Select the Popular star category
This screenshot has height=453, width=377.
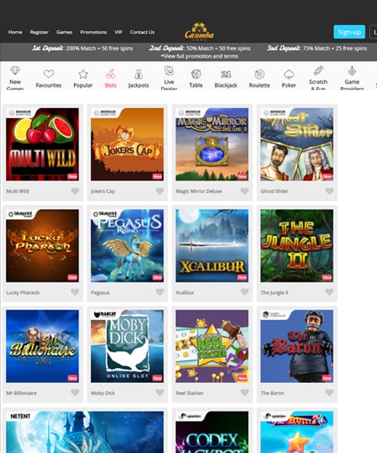83,79
